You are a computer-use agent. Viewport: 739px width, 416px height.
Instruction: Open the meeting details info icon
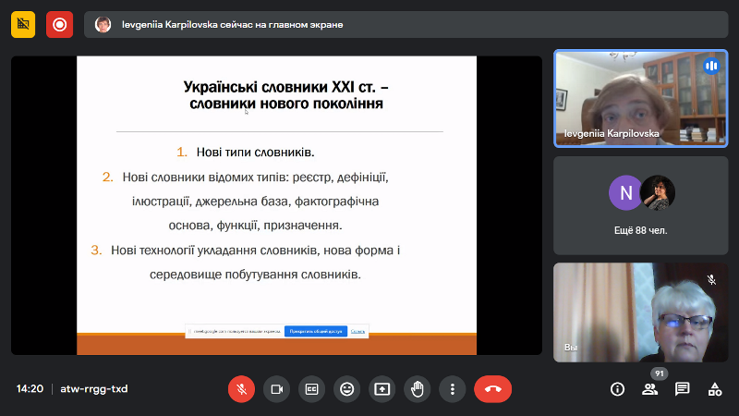pyautogui.click(x=617, y=389)
